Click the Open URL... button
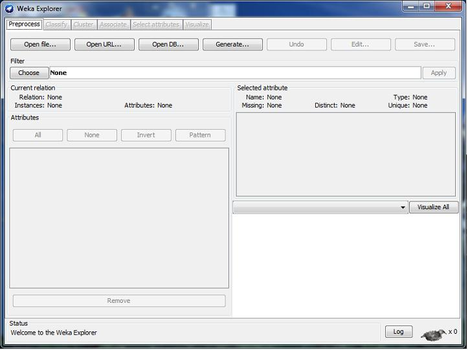This screenshot has width=468, height=350. coord(104,45)
